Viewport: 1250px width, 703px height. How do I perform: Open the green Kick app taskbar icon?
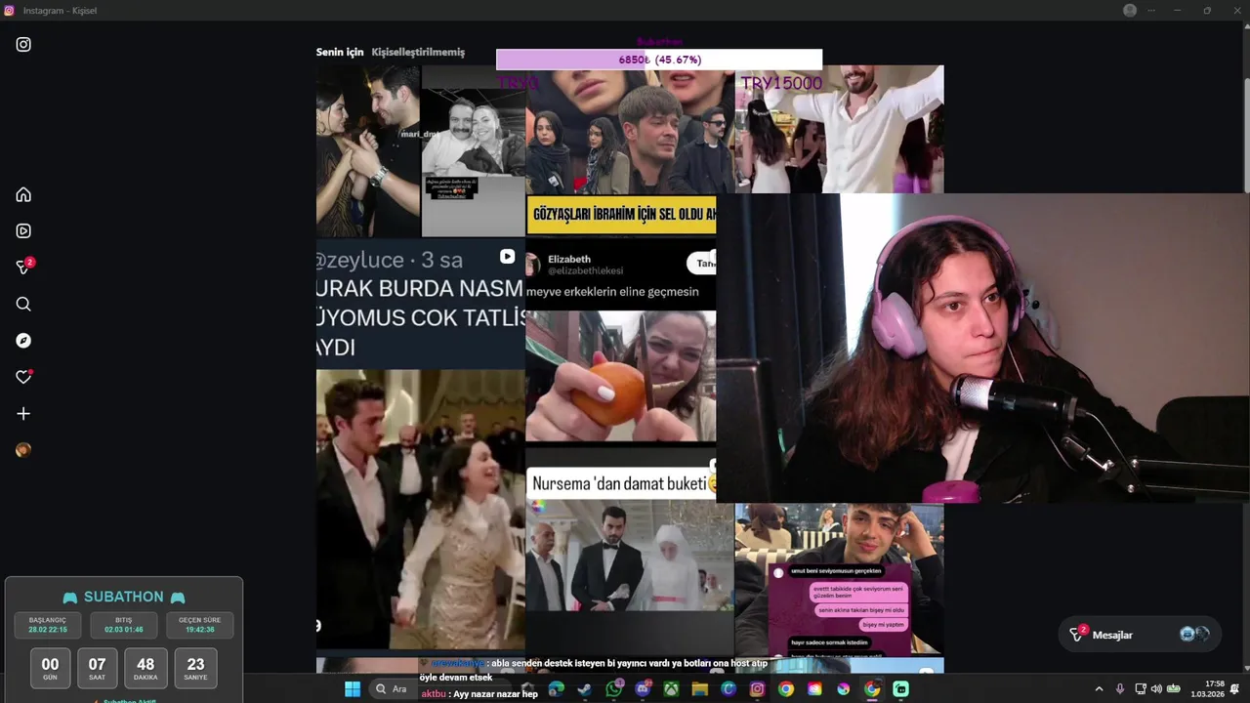(x=900, y=689)
